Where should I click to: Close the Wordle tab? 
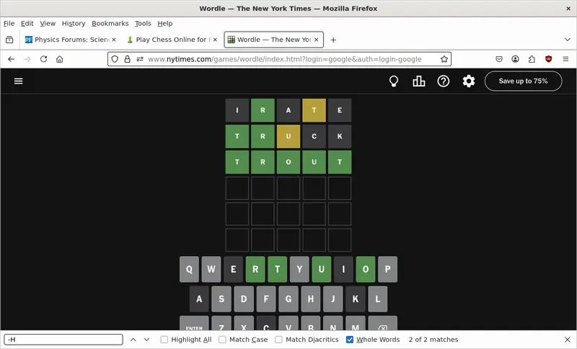316,40
